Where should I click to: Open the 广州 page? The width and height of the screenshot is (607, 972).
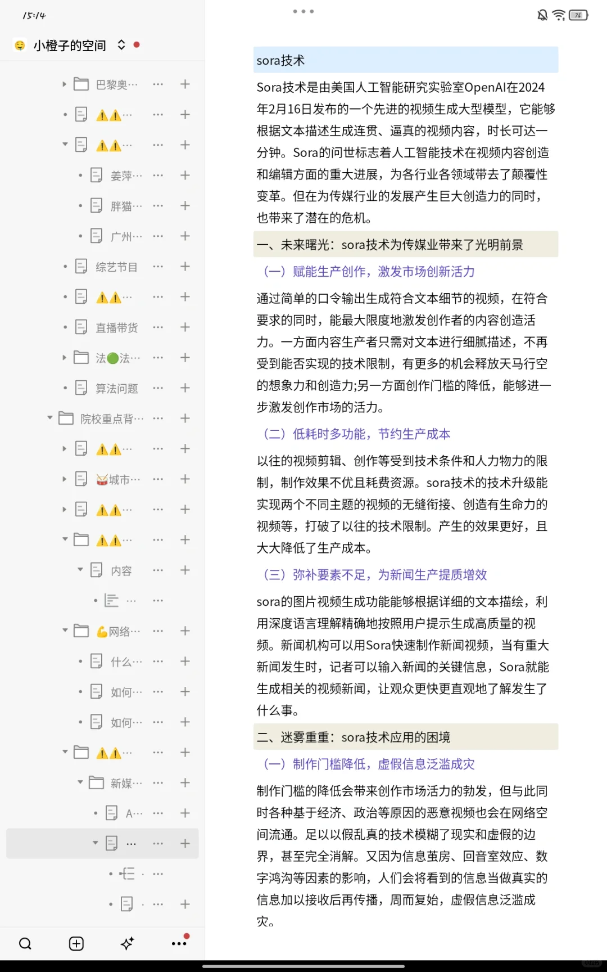click(x=126, y=236)
